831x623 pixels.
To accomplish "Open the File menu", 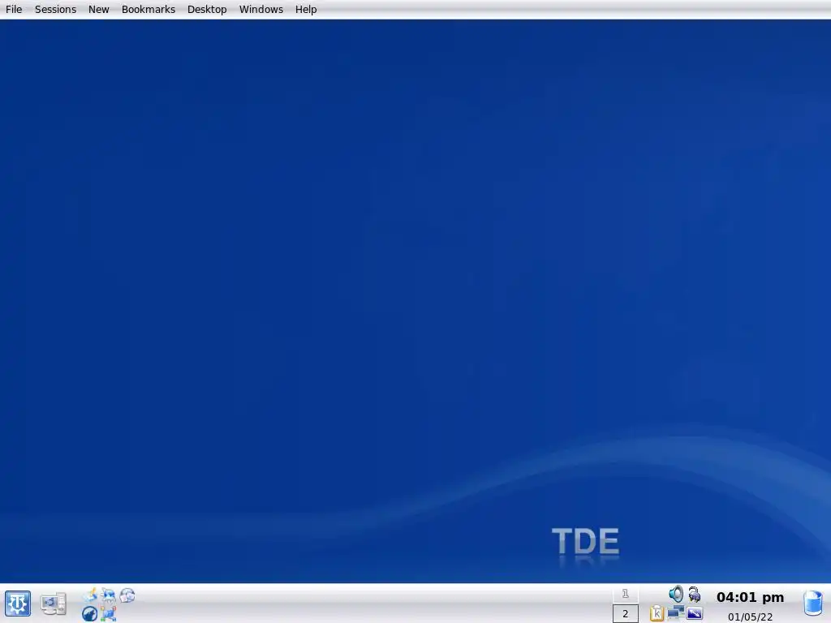I will point(14,10).
